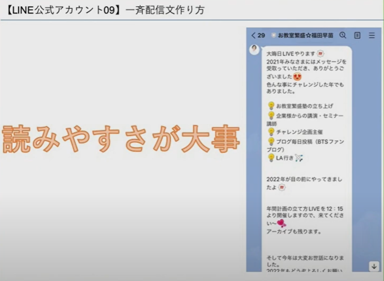Click the text アーカイブも残ります。
This screenshot has height=281, width=384.
(294, 232)
